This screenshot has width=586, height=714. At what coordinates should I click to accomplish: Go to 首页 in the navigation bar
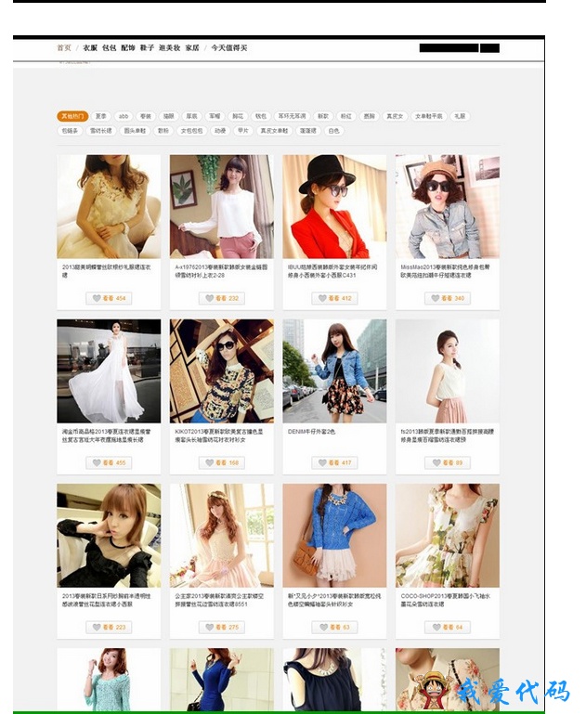64,47
